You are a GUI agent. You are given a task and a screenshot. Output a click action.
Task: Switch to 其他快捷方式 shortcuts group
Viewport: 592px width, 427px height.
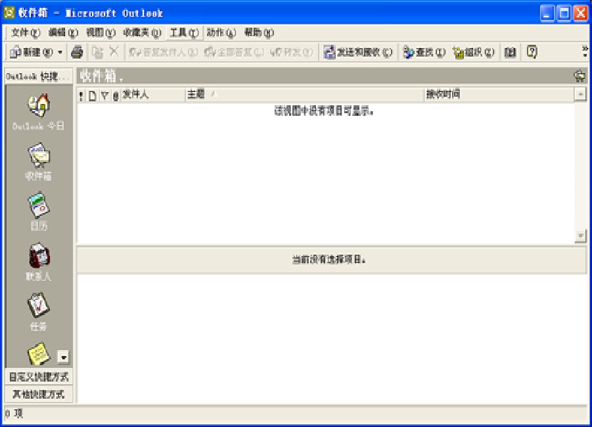(39, 395)
